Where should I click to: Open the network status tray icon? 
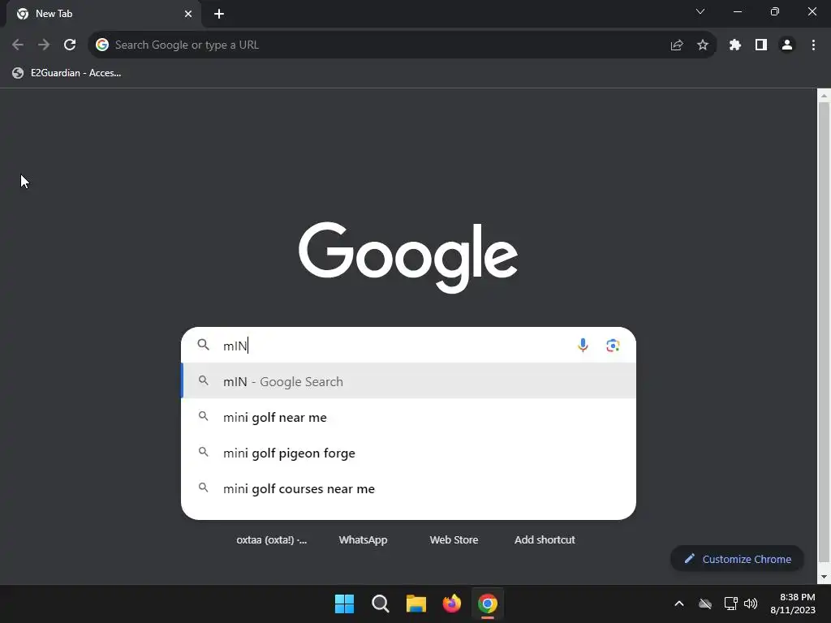coord(731,604)
